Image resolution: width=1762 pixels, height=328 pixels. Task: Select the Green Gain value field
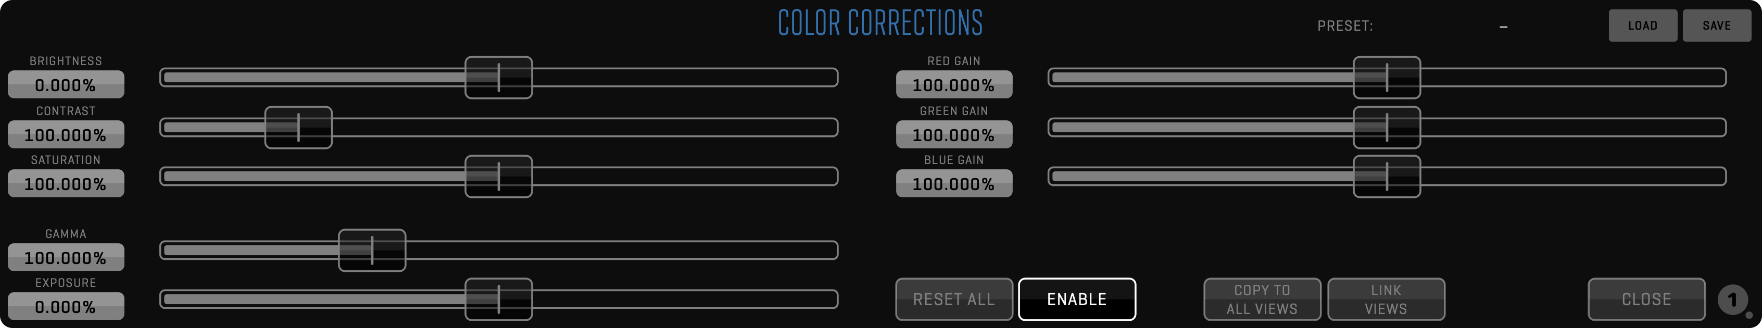tap(953, 135)
